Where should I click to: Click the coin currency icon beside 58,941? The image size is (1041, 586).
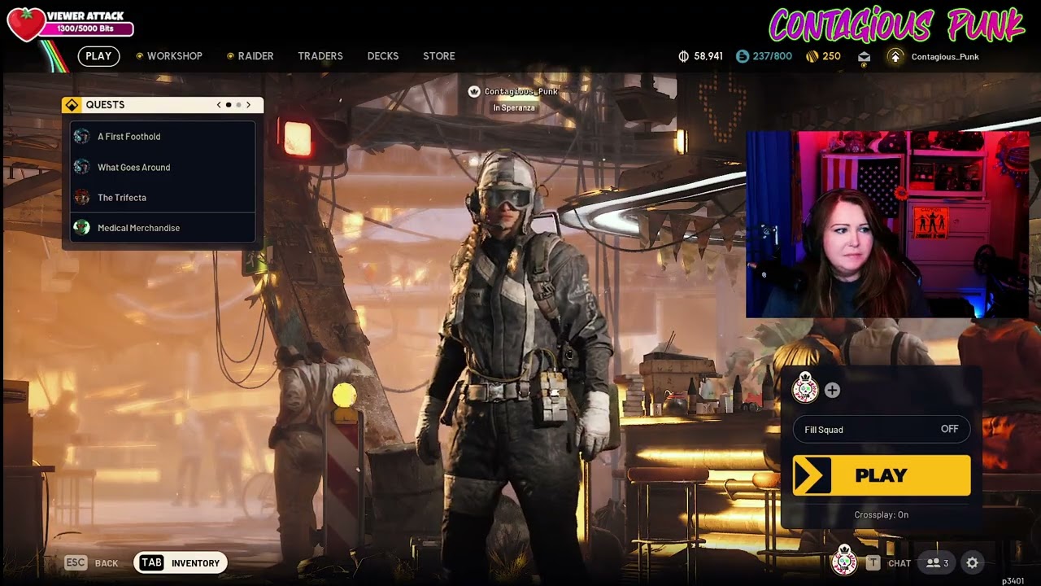(x=683, y=56)
